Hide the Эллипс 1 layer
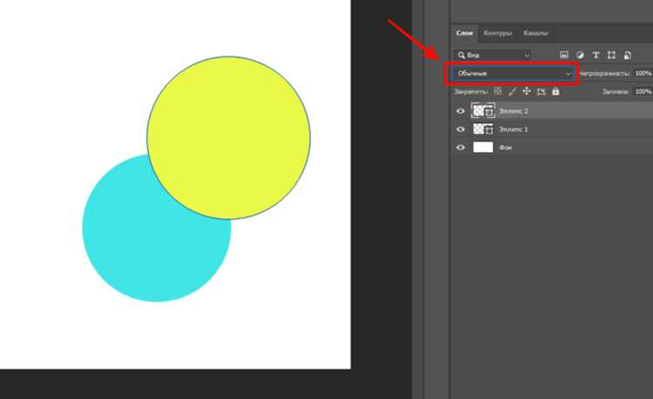 [461, 130]
